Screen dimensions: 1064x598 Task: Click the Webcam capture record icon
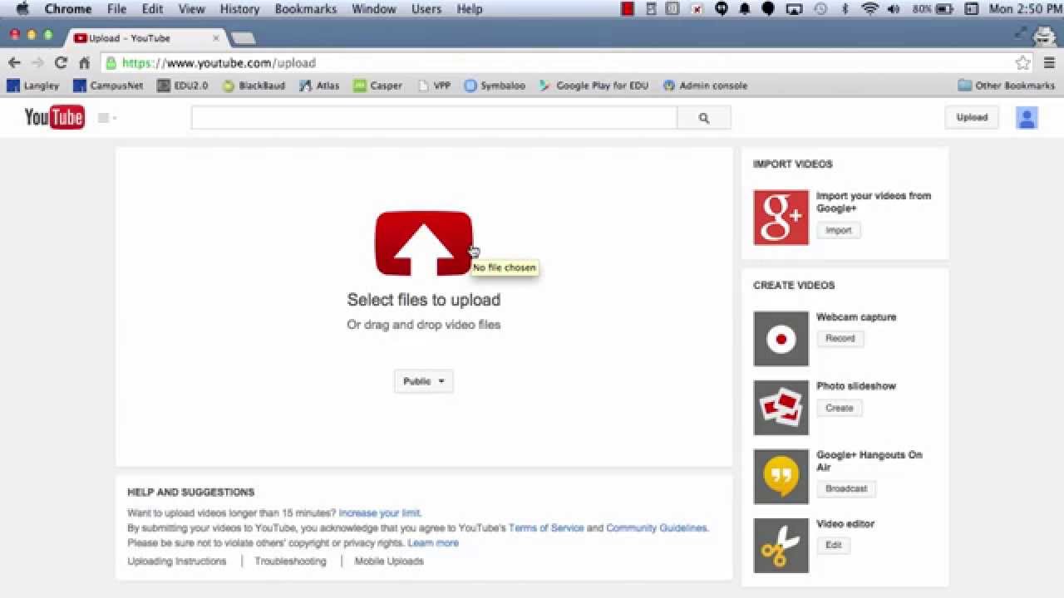pos(781,339)
